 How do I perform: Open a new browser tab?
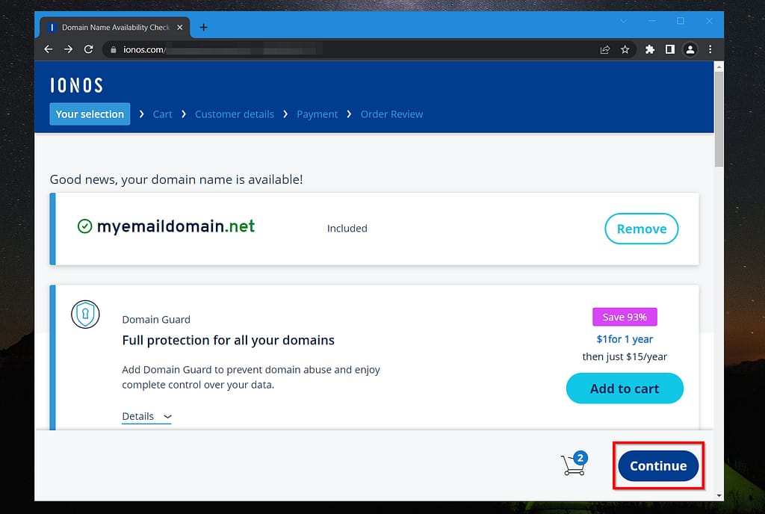tap(203, 28)
